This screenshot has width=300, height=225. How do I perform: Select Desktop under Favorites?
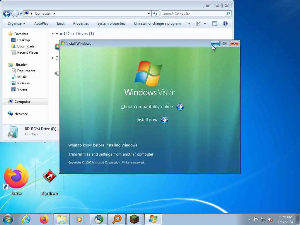click(x=23, y=40)
